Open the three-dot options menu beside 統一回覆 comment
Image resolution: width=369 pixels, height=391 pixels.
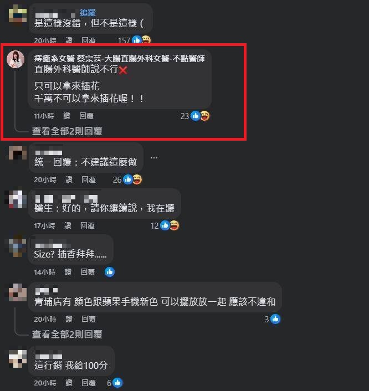(x=154, y=158)
